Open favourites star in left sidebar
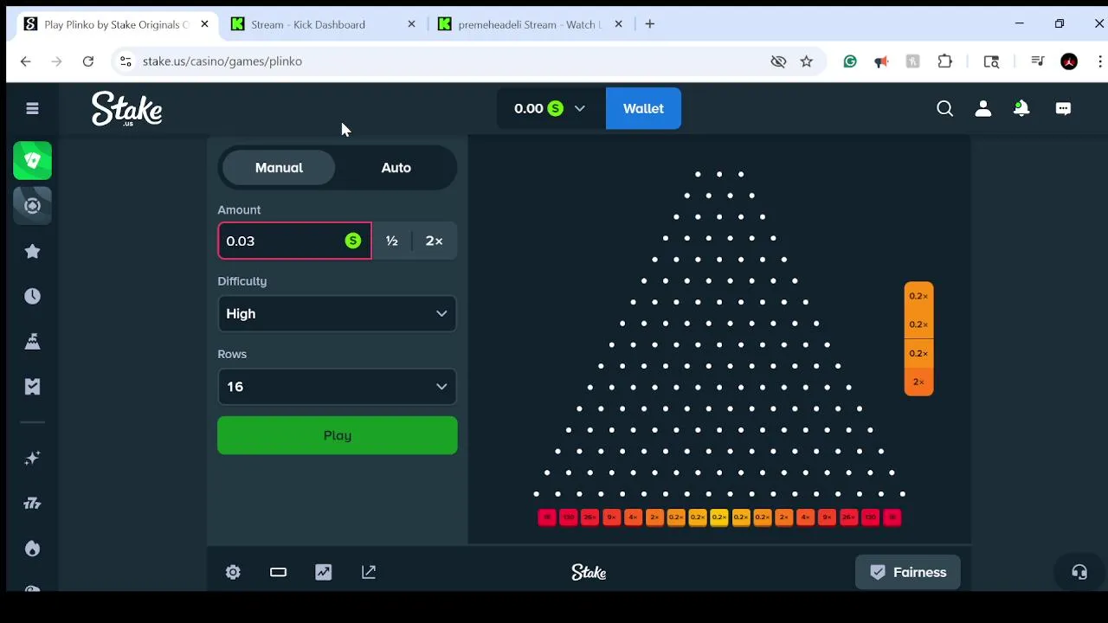Image resolution: width=1108 pixels, height=623 pixels. 32,251
